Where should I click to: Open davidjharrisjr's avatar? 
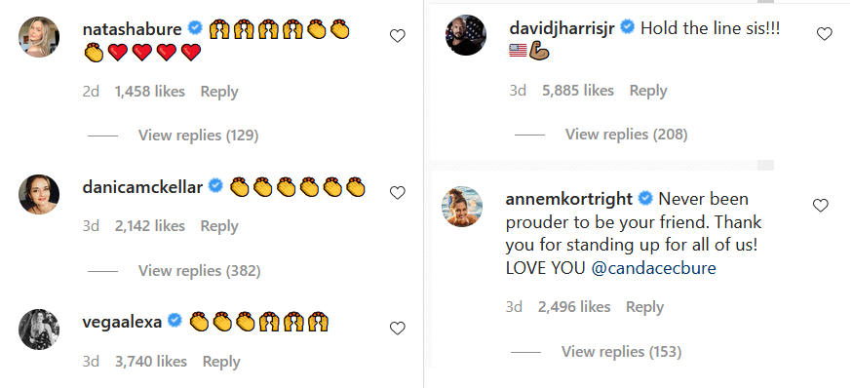tap(466, 35)
